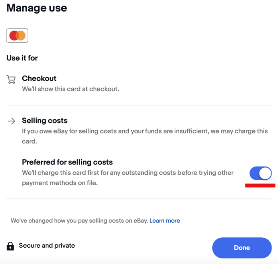The image size is (279, 264).
Task: Click the red underline beneath the toggle
Action: 260,186
